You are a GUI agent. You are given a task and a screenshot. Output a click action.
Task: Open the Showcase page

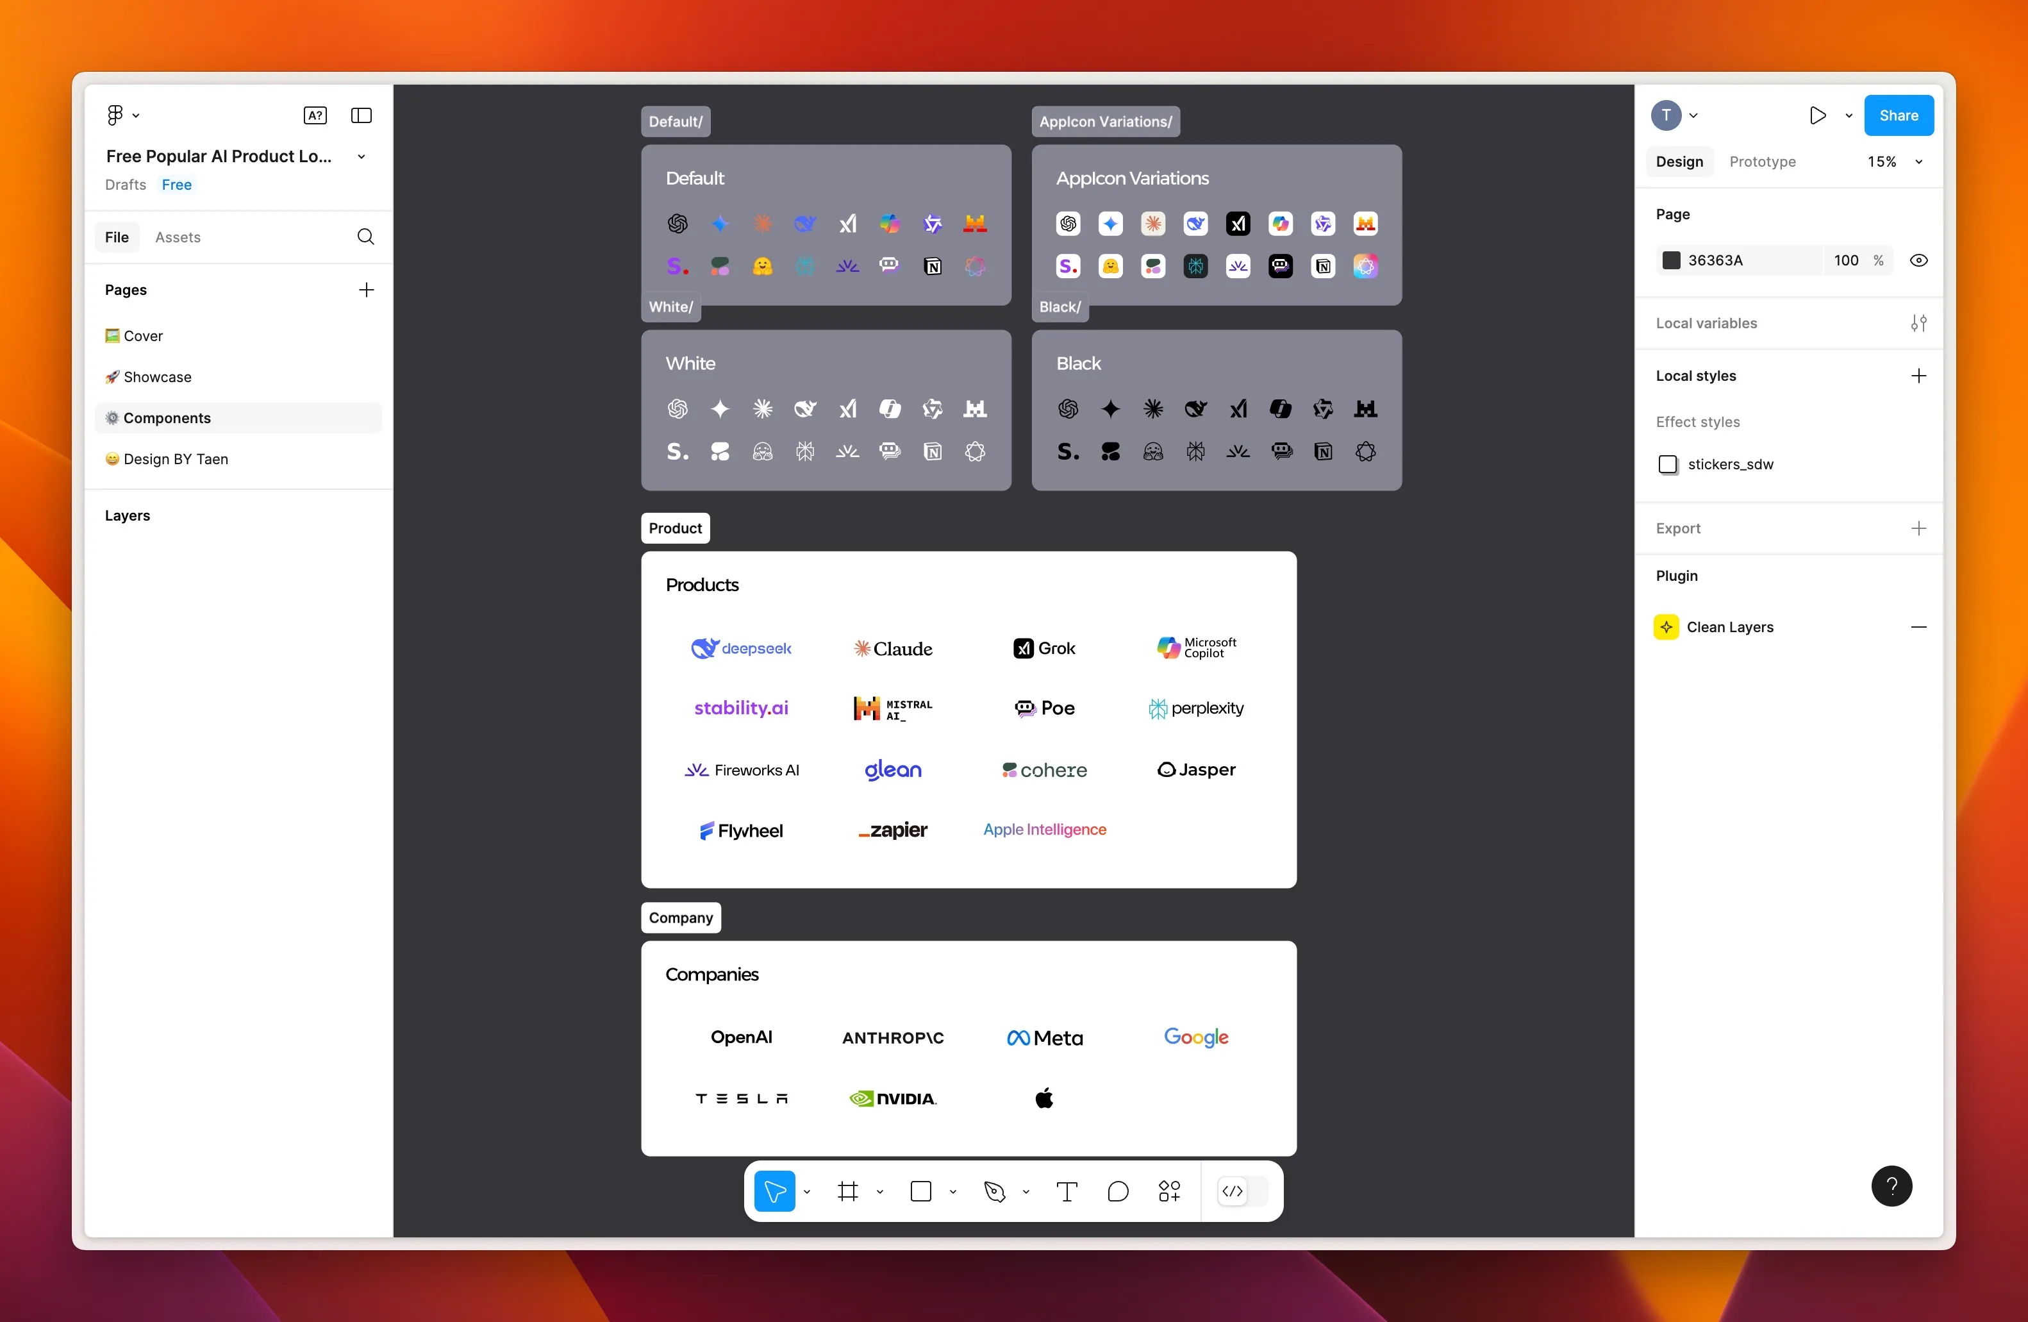[x=158, y=377]
